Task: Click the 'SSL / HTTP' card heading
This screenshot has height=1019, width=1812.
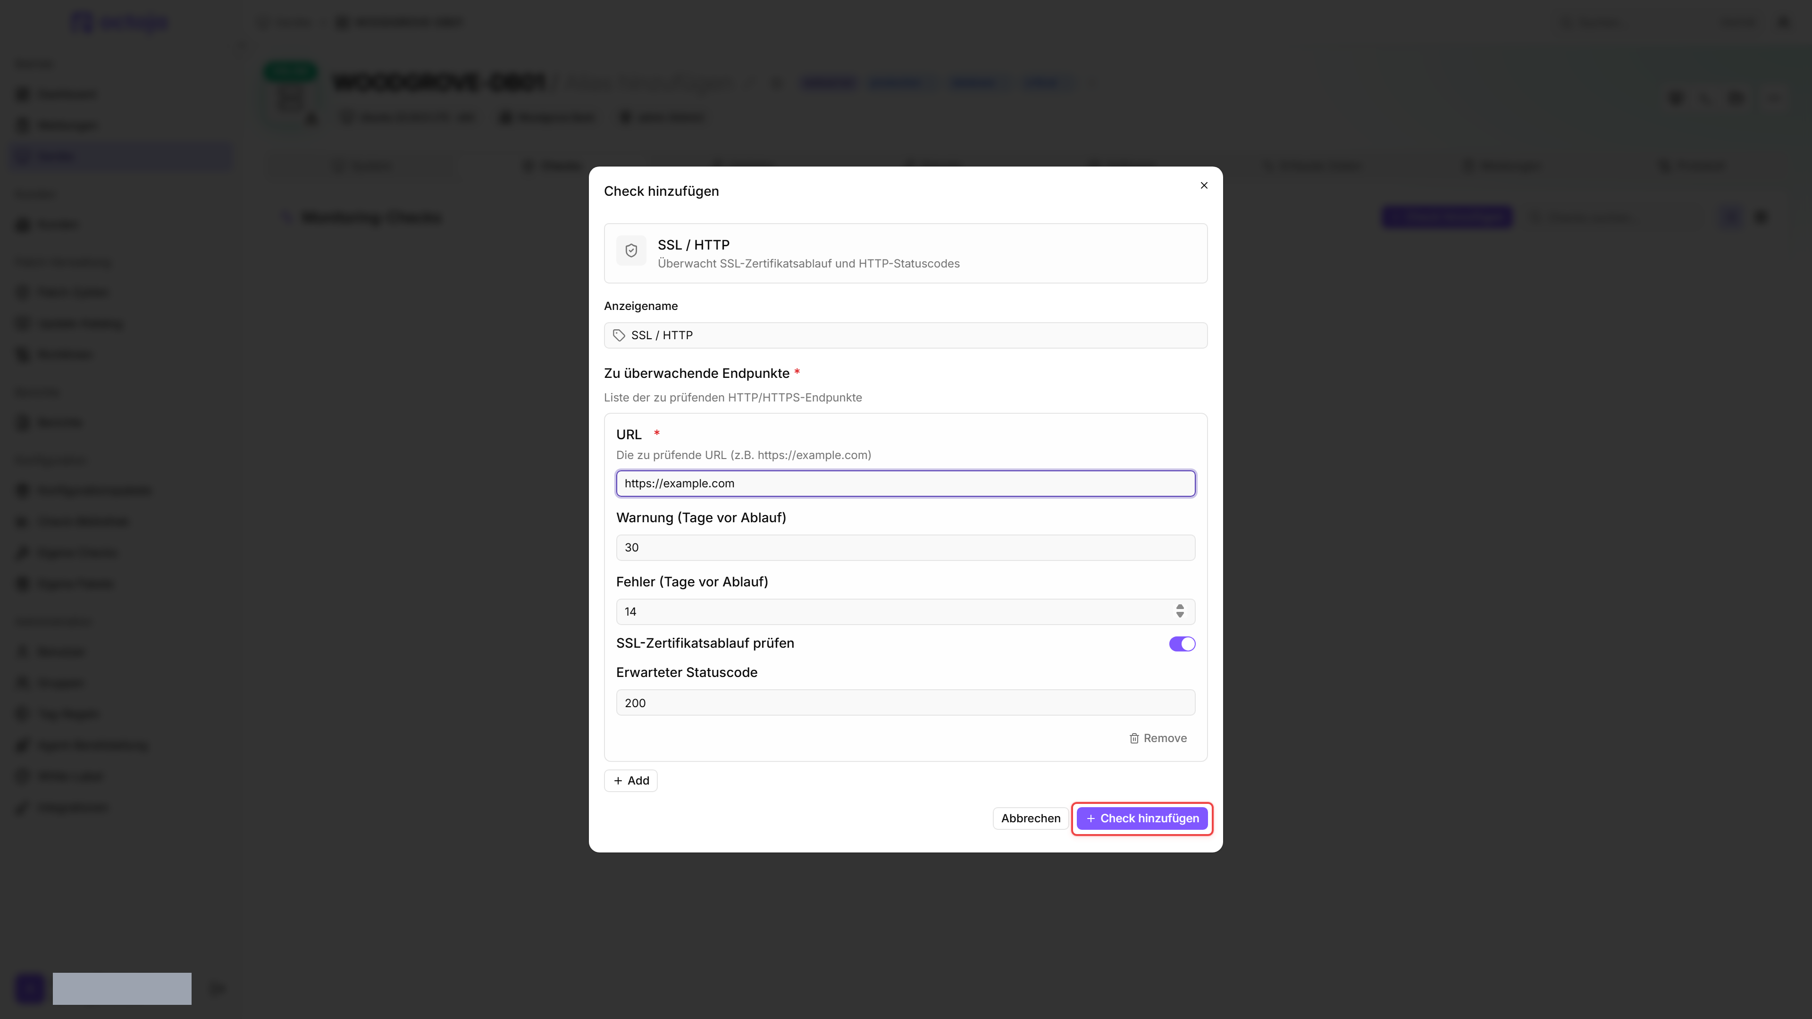Action: [x=694, y=245]
